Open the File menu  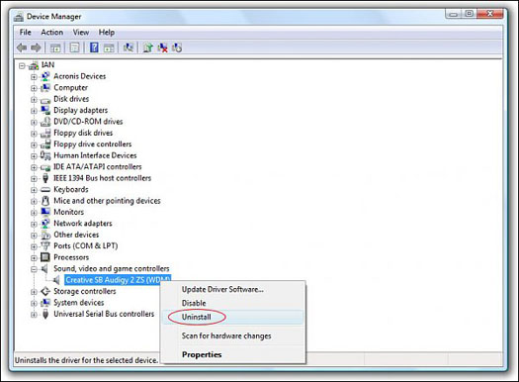pos(25,32)
